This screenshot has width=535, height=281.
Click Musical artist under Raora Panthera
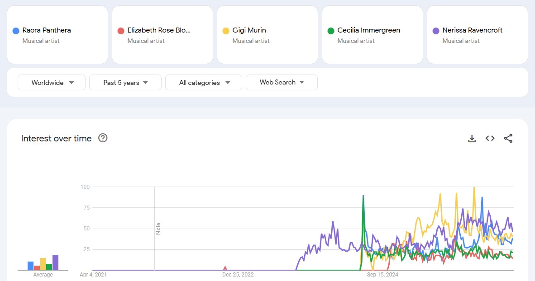[41, 41]
